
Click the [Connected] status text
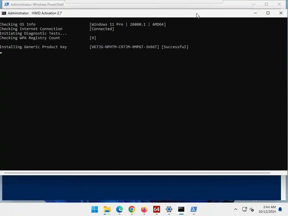tap(102, 29)
